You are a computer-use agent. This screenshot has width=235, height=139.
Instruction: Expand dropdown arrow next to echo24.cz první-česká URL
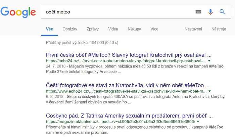click(209, 61)
